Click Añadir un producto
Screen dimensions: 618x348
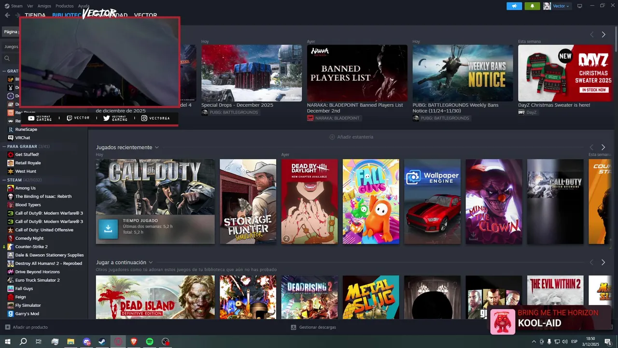coord(26,327)
